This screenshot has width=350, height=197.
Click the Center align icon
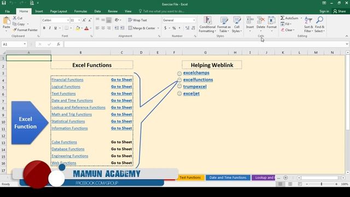tap(103, 28)
